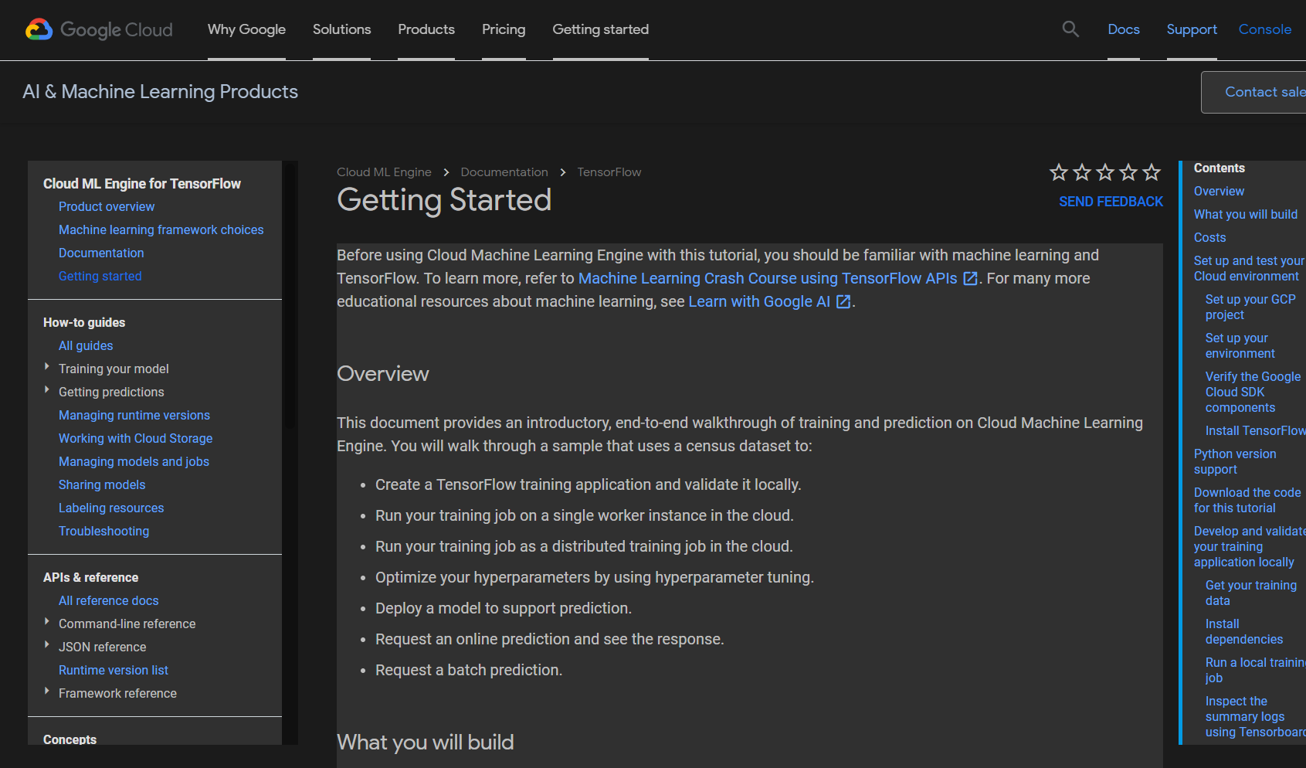Jump to Run a local training job
The height and width of the screenshot is (768, 1306).
tap(1256, 670)
